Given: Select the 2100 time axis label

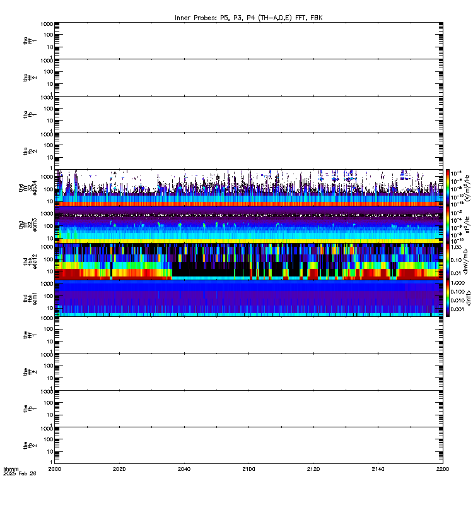Looking at the screenshot, I should click(248, 469).
